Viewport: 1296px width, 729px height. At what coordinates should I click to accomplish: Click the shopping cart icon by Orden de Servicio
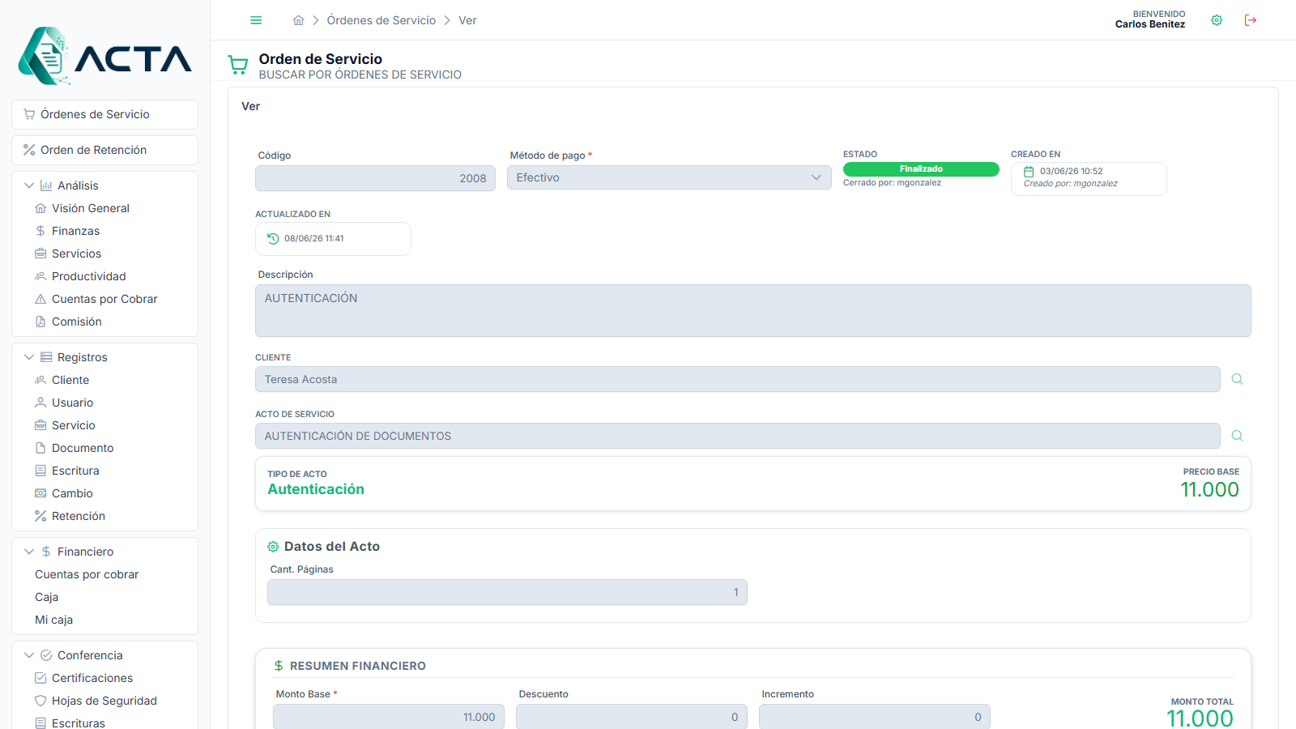click(238, 65)
